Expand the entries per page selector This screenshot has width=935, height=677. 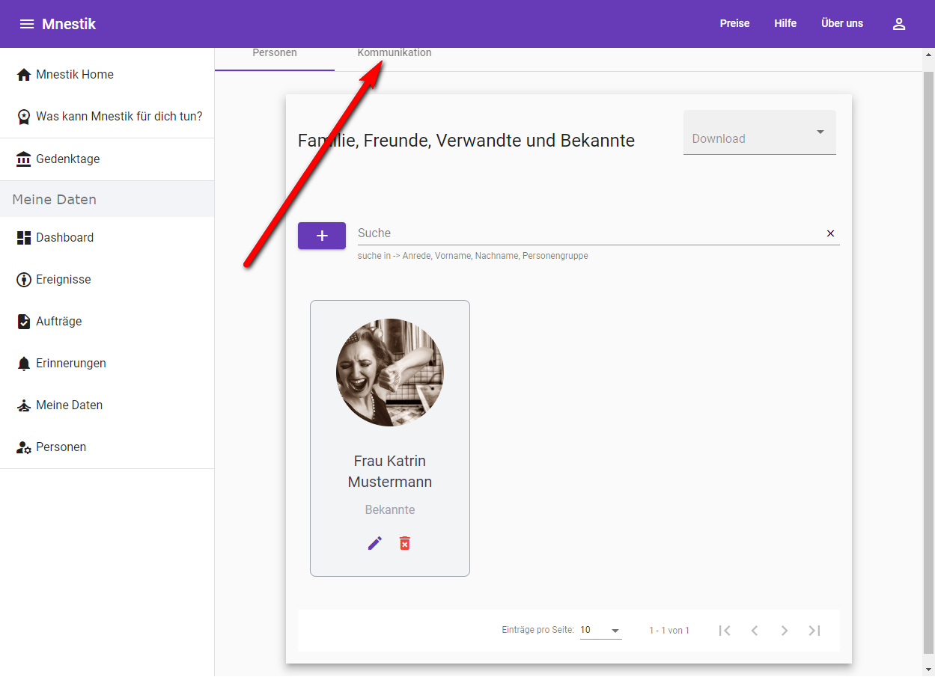tap(600, 631)
